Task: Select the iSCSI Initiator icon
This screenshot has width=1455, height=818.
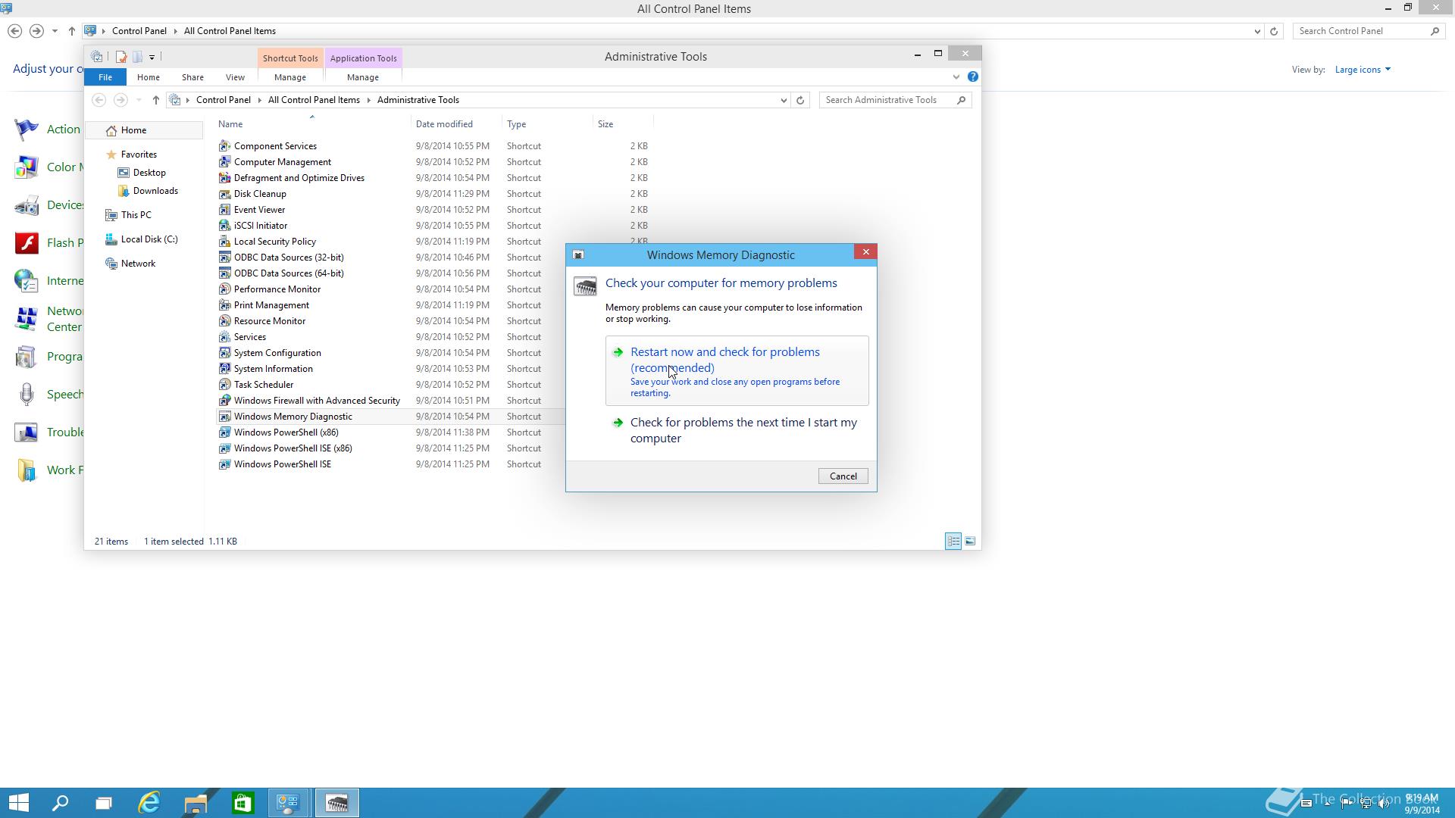Action: click(224, 226)
